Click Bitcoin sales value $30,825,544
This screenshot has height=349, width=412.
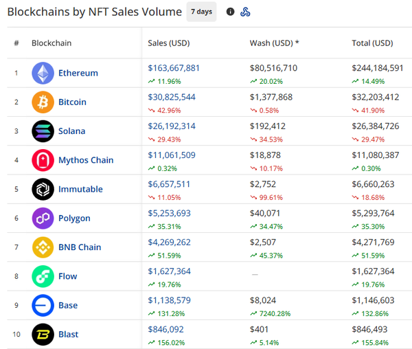(172, 97)
